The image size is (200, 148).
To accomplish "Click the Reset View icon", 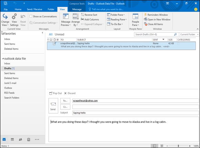I will [23, 17].
